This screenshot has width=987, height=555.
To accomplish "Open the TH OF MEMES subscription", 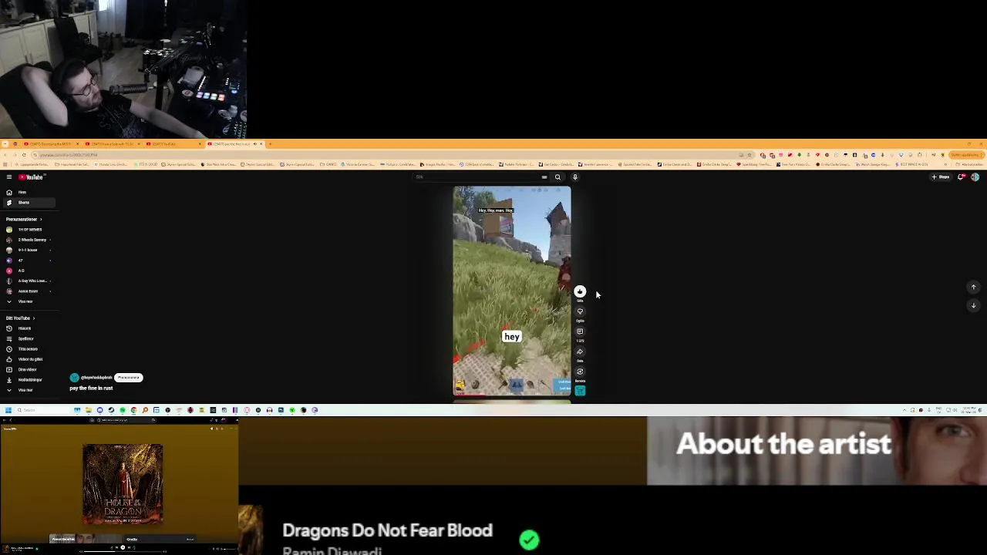I will tap(29, 230).
